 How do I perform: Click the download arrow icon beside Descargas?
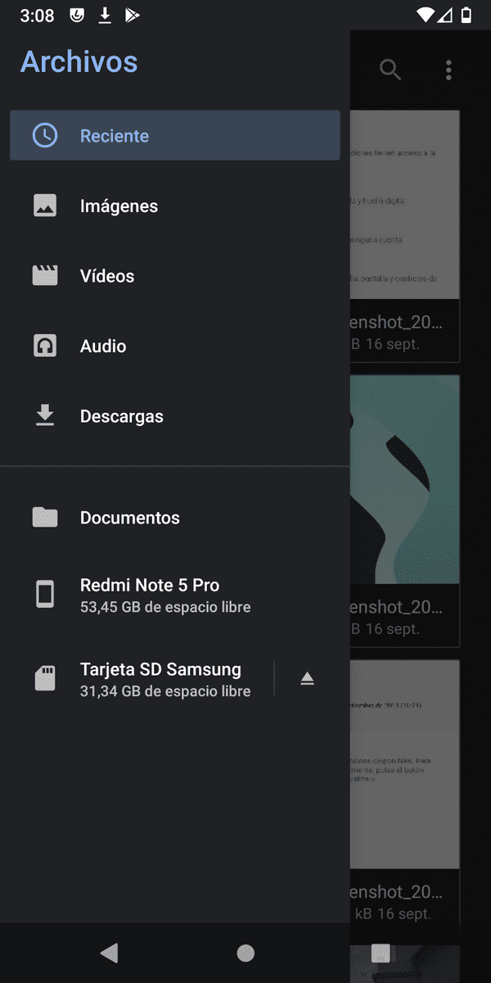click(45, 416)
